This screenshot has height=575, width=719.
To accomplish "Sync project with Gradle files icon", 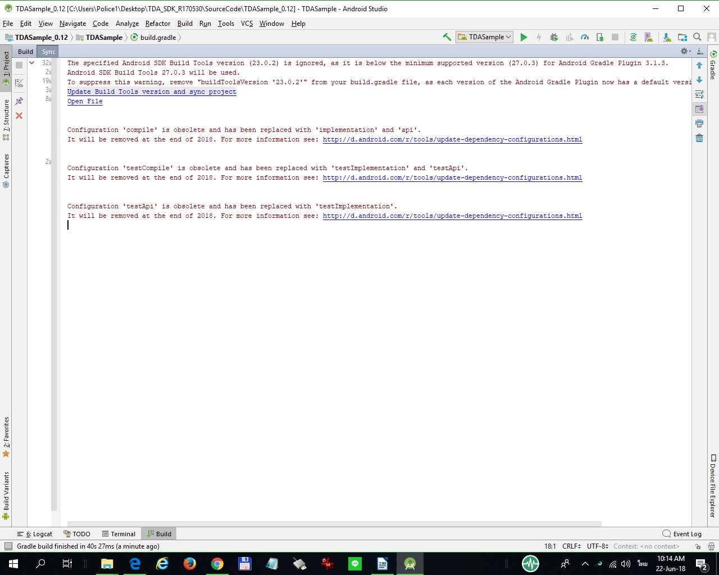I will 633,37.
